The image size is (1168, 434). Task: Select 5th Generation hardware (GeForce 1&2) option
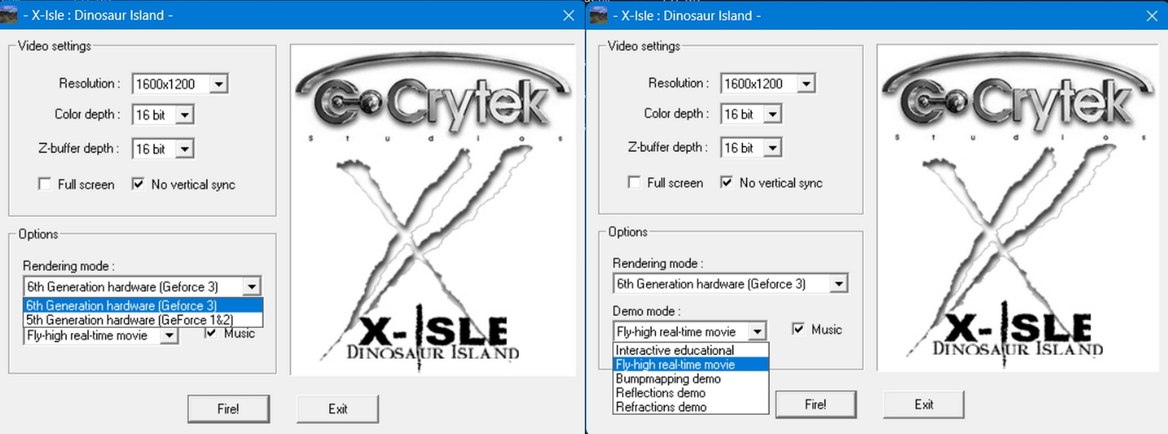[143, 319]
